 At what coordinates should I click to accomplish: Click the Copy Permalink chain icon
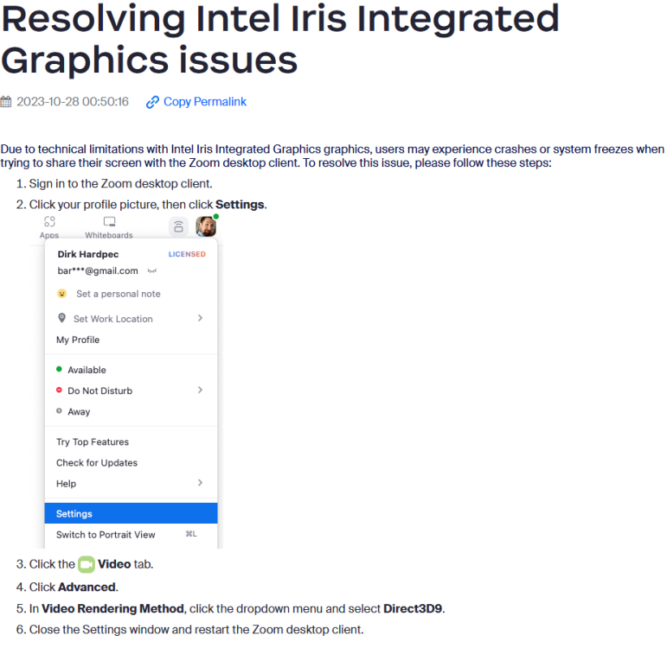point(152,102)
